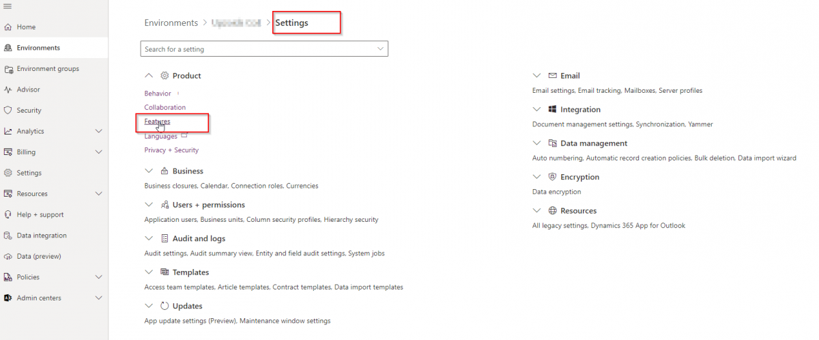Expand the Email settings section
This screenshot has width=819, height=340.
(x=536, y=76)
